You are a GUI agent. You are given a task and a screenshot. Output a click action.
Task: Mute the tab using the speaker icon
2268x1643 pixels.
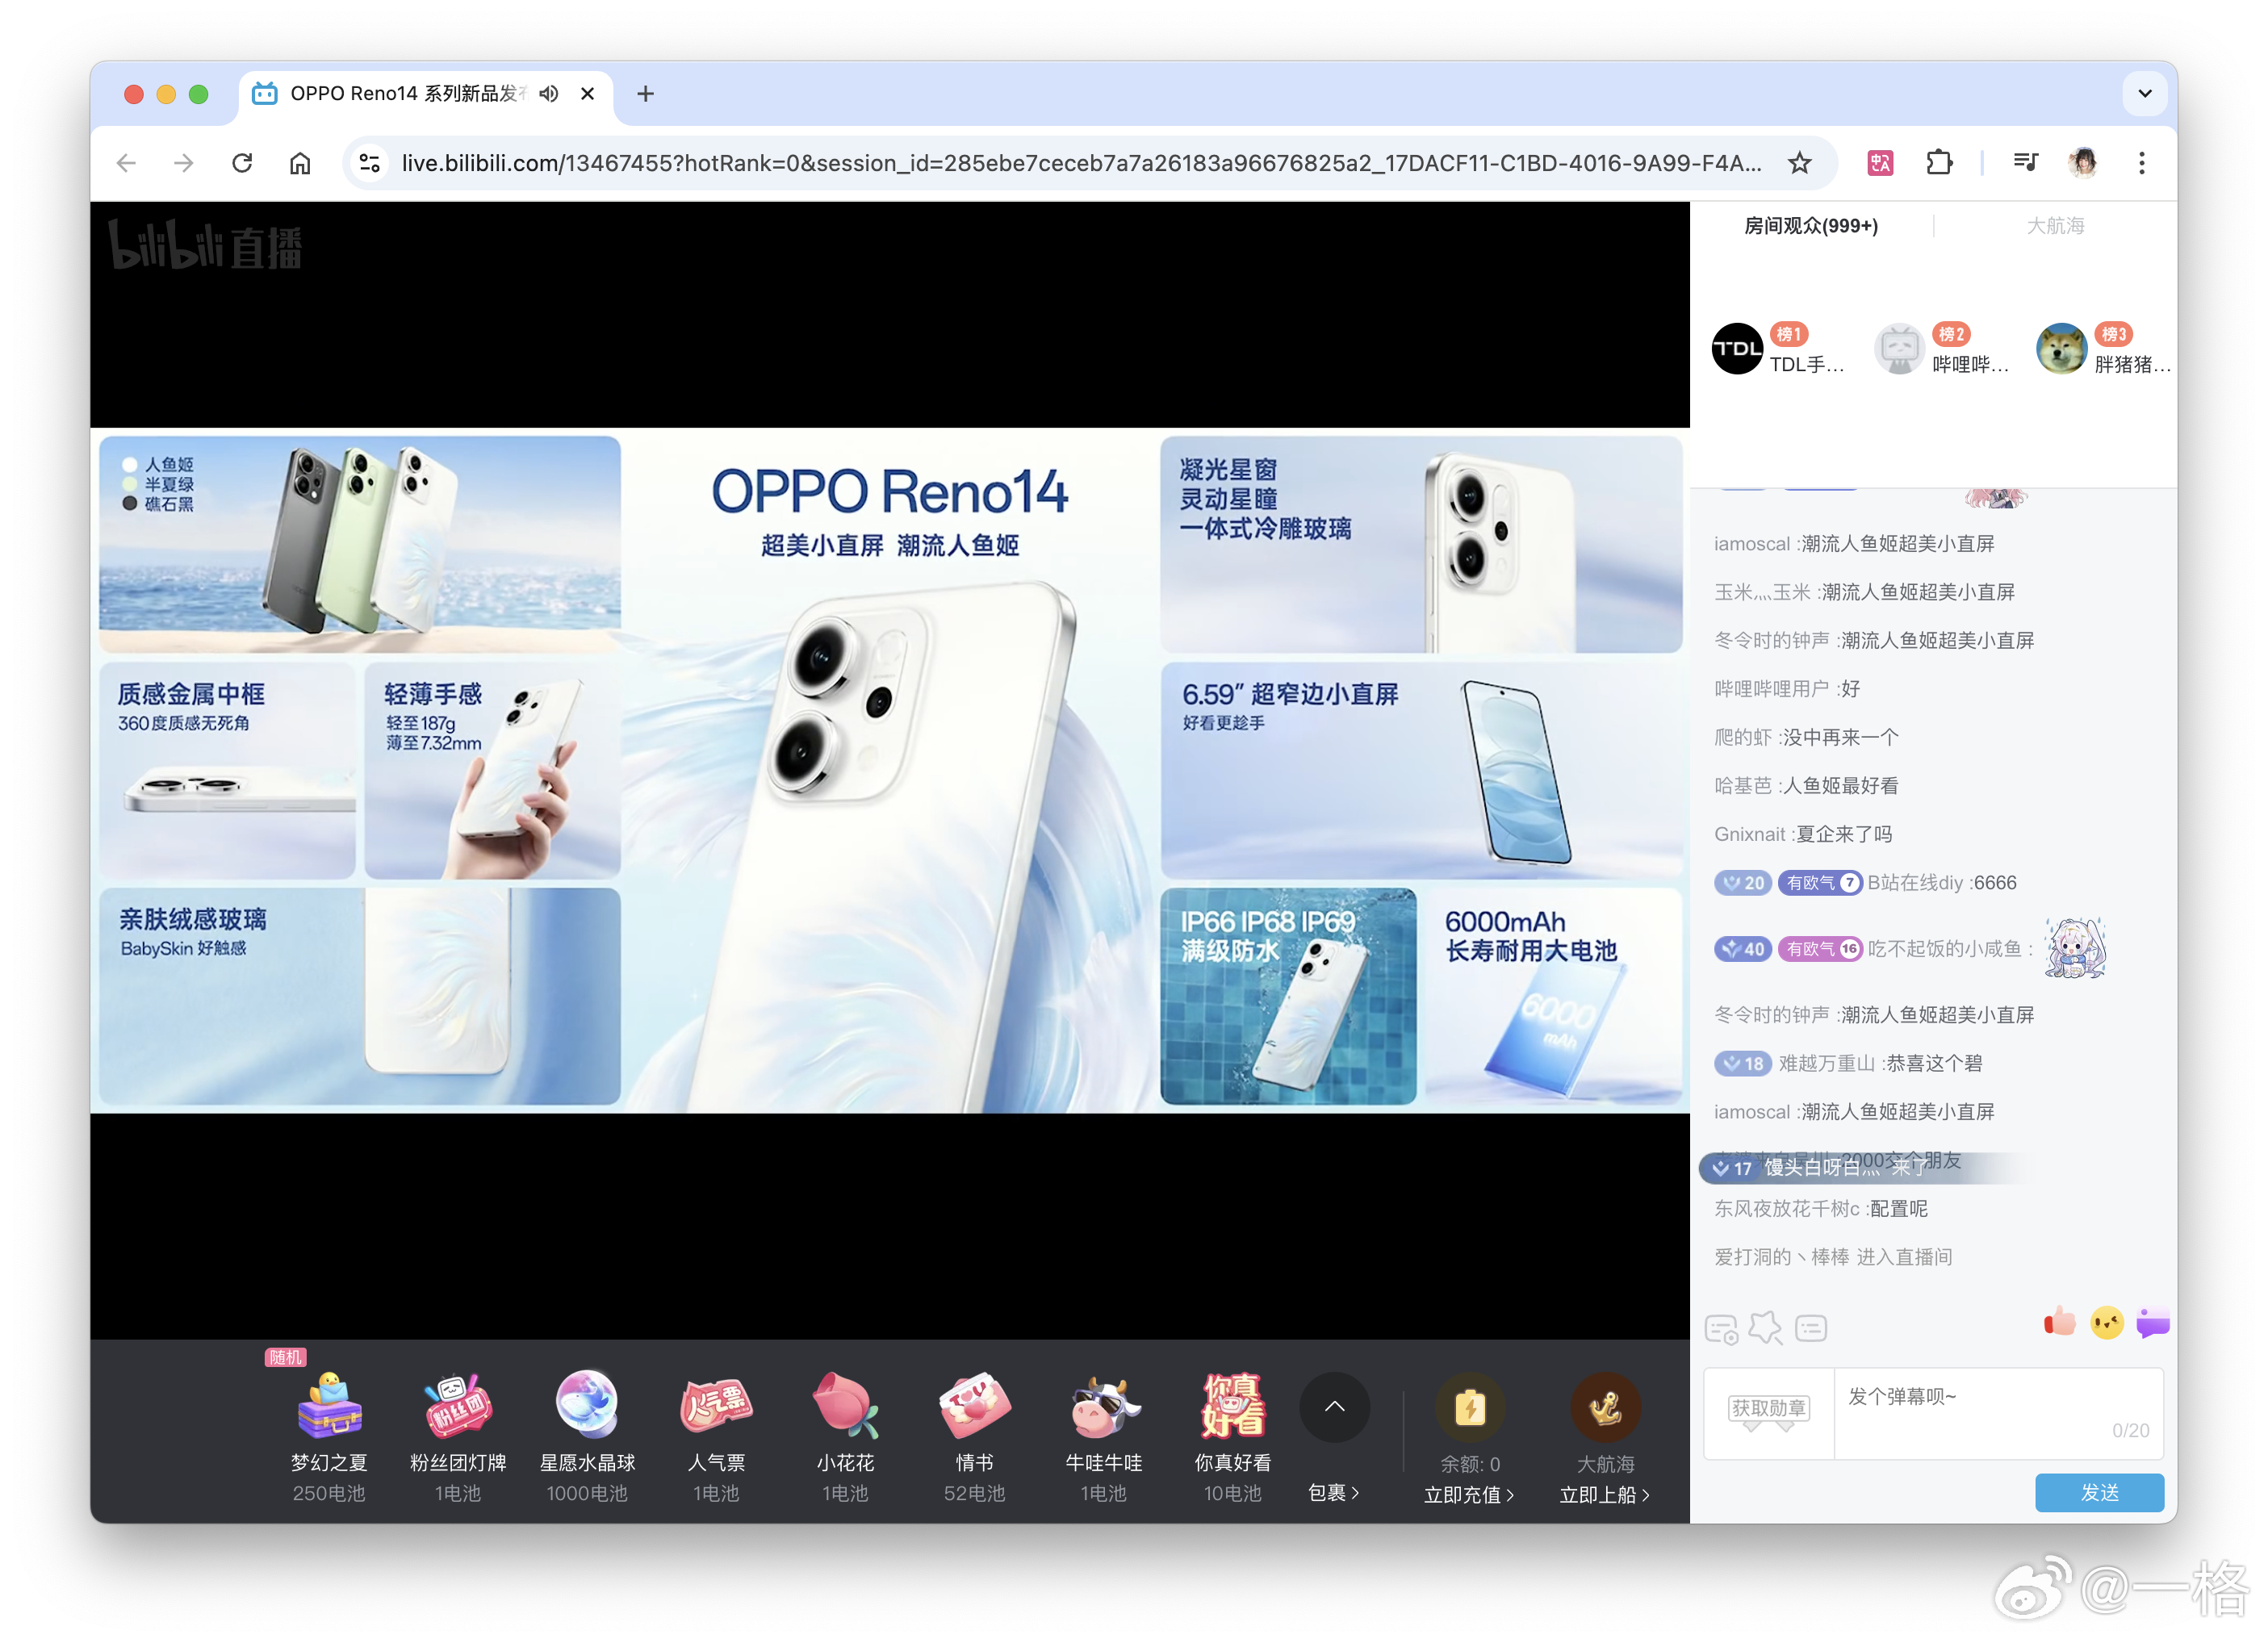coord(548,94)
